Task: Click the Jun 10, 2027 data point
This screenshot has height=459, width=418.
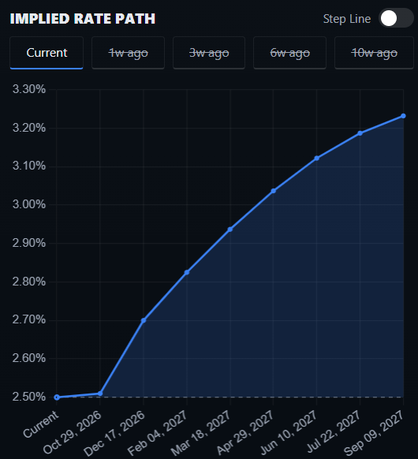Action: click(317, 158)
